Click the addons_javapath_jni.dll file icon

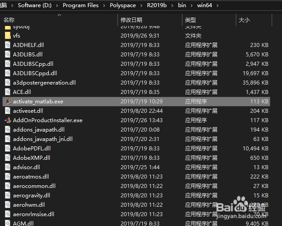click(8, 139)
